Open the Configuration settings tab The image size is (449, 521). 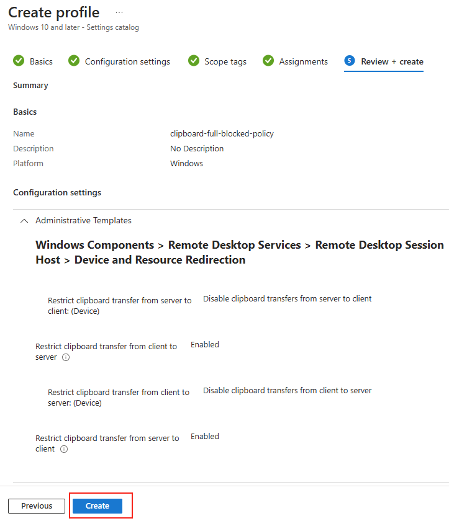[x=127, y=61]
